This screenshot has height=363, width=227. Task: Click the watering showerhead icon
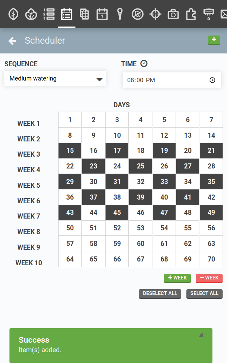click(208, 14)
